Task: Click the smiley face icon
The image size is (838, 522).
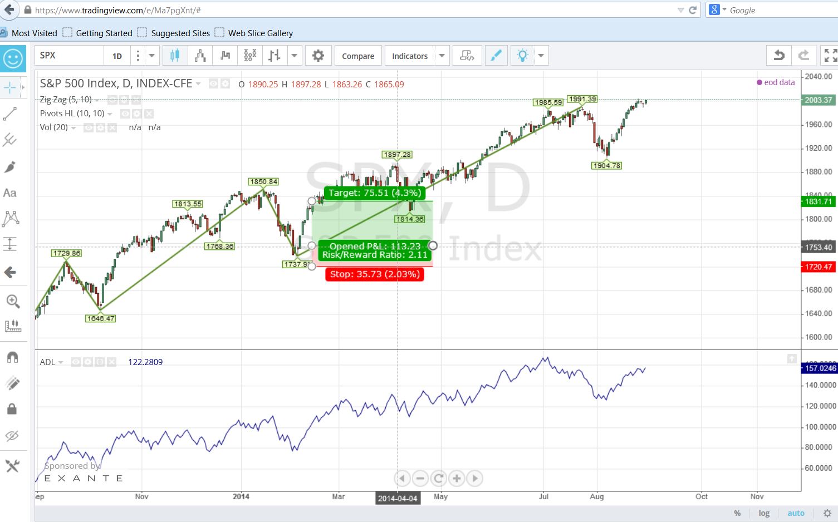Action: pyautogui.click(x=13, y=58)
